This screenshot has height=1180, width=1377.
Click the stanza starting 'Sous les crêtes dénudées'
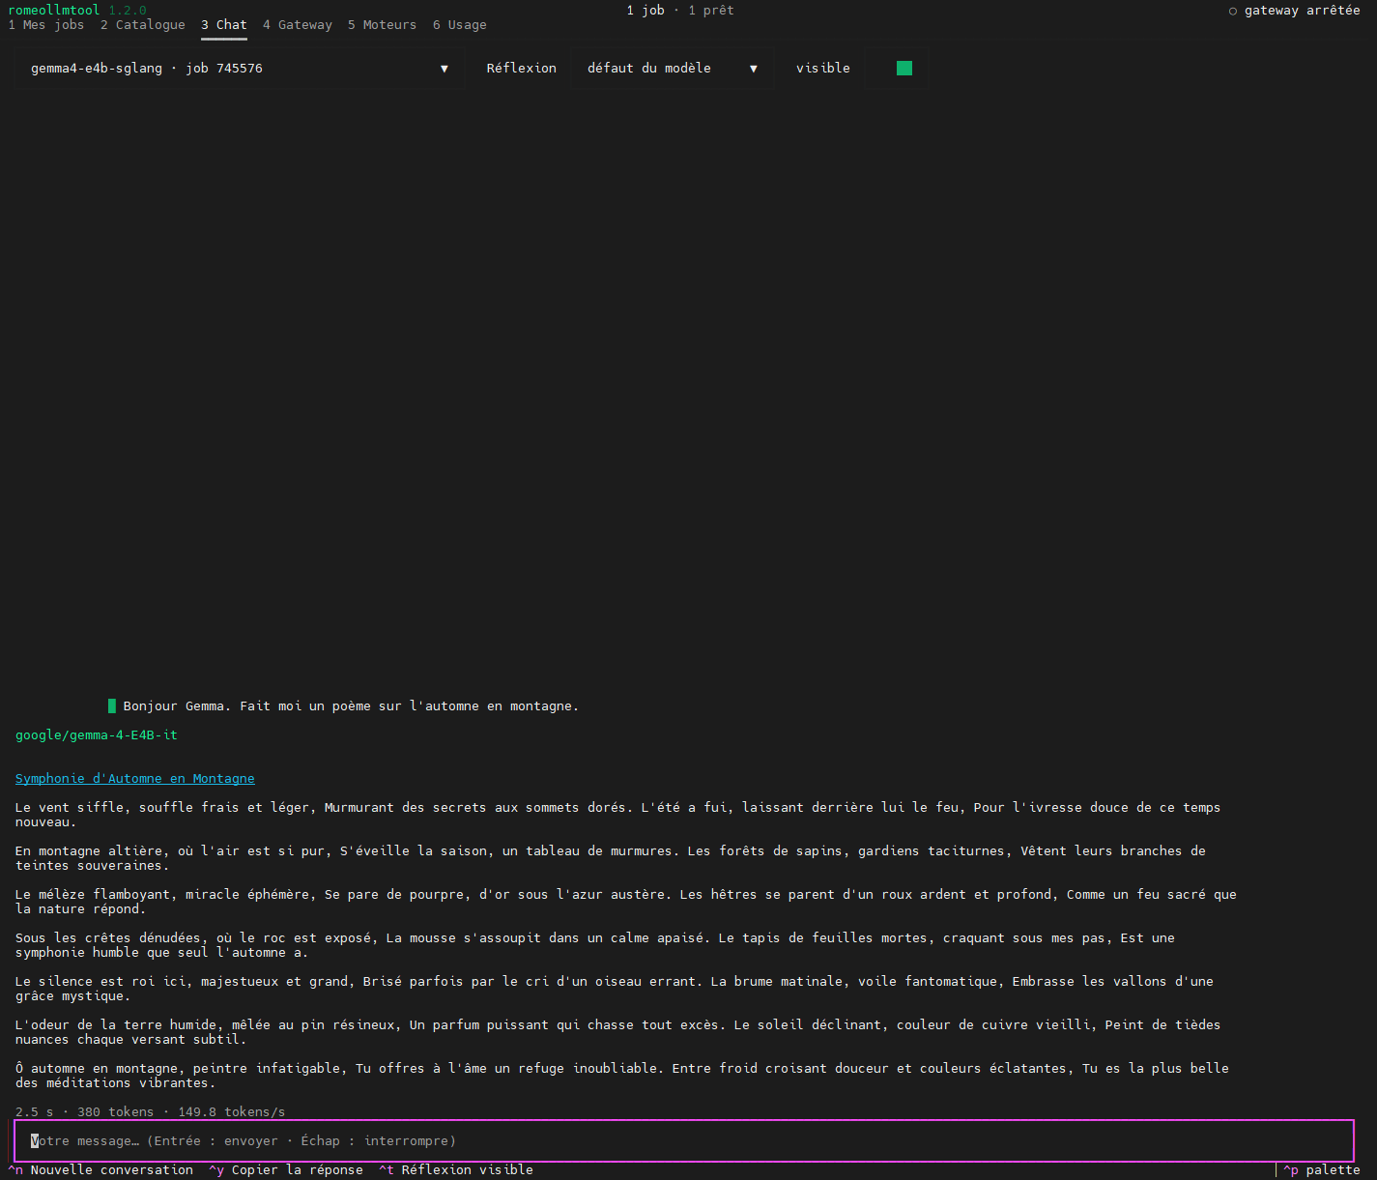(x=595, y=945)
